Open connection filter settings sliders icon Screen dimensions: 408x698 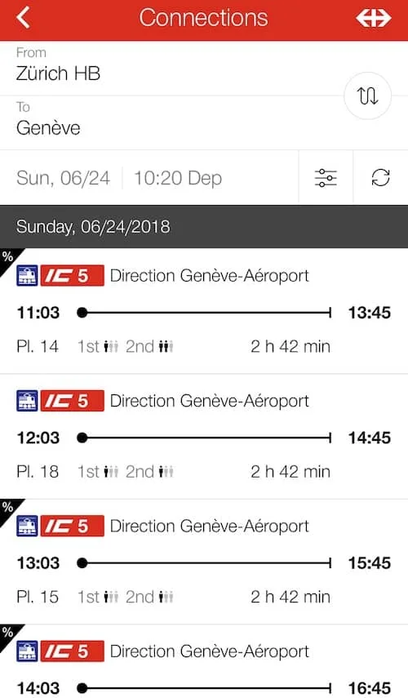(326, 178)
